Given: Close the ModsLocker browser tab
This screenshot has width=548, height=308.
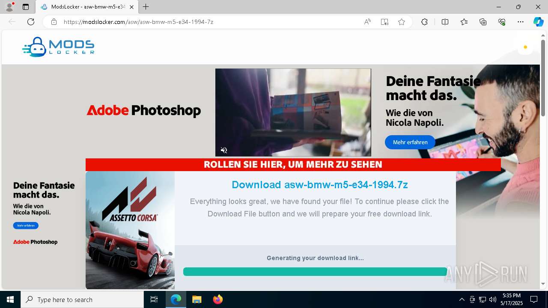Looking at the screenshot, I should pos(131,7).
